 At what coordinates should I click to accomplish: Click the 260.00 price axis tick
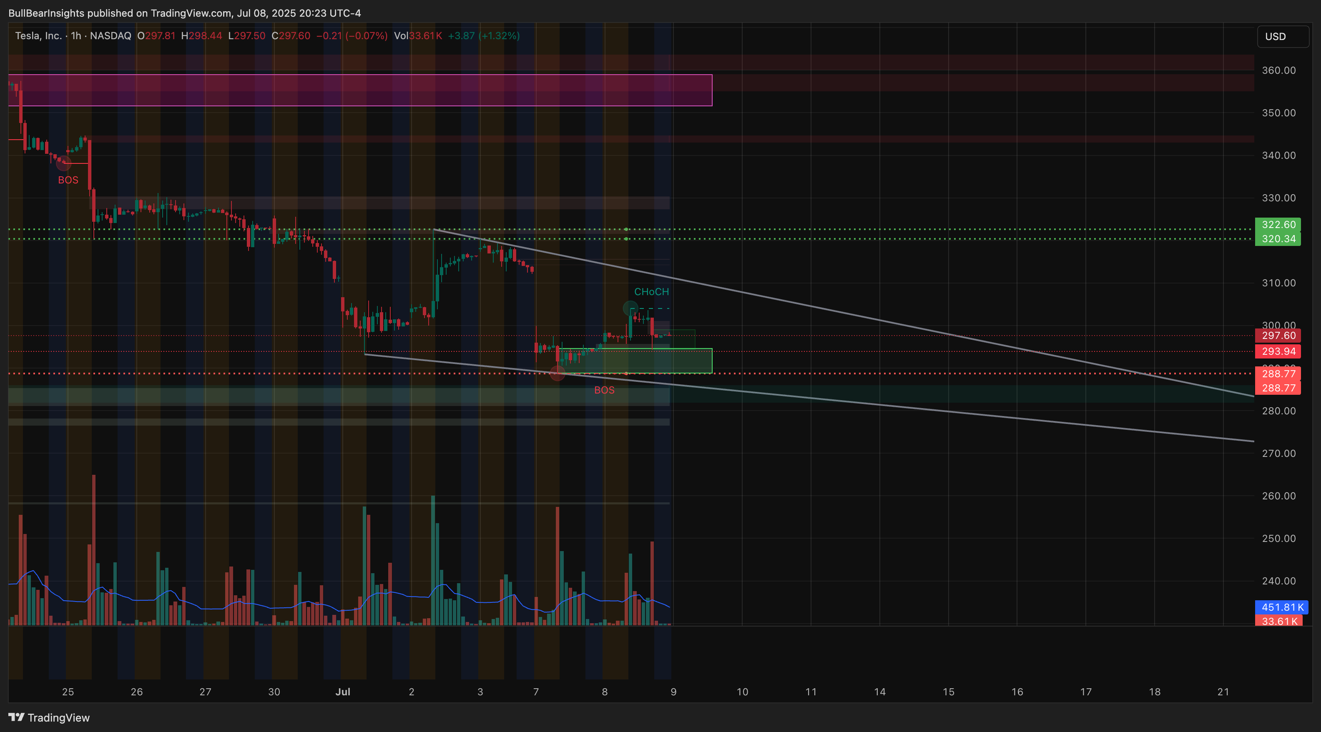click(x=1278, y=496)
